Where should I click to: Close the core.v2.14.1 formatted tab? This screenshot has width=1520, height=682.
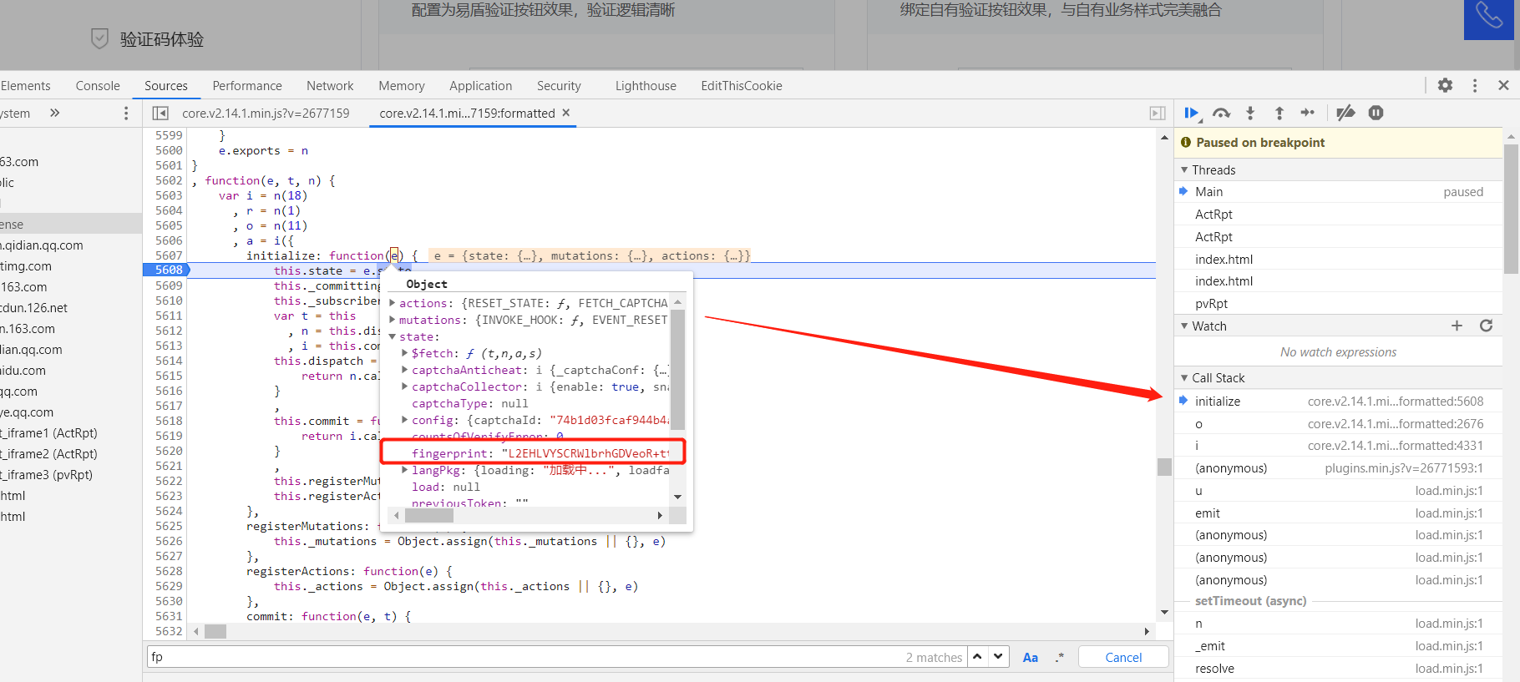coord(566,113)
